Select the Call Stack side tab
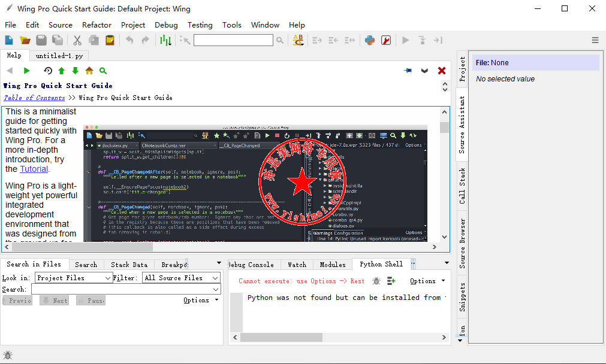The width and height of the screenshot is (606, 364). [x=462, y=186]
